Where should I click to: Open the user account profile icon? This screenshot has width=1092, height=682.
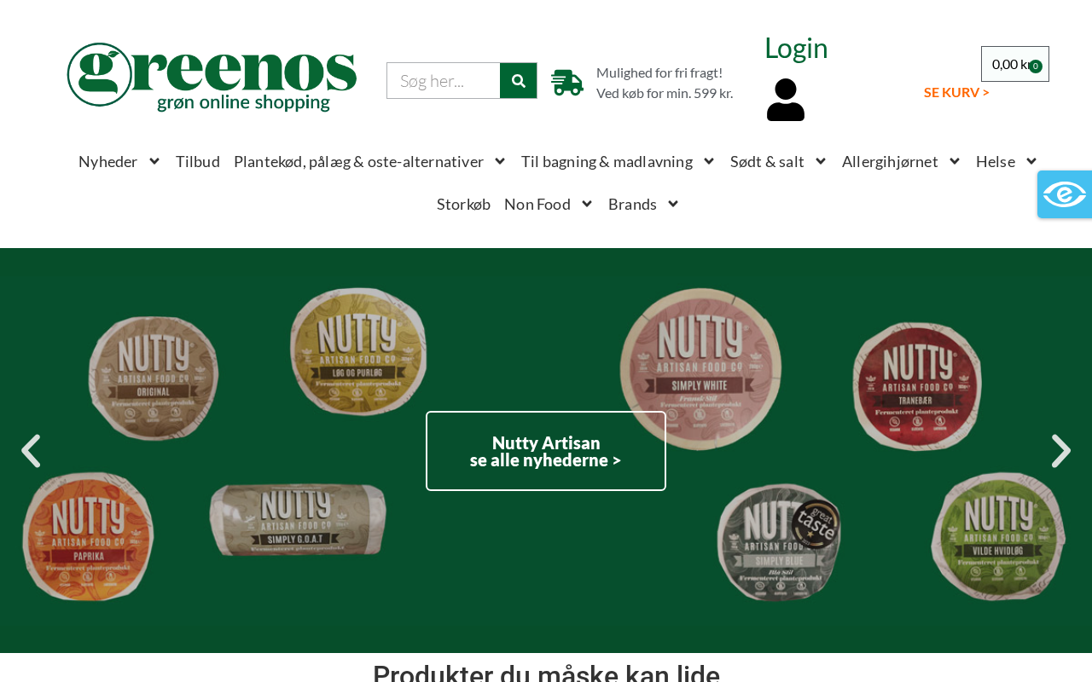coord(786,100)
